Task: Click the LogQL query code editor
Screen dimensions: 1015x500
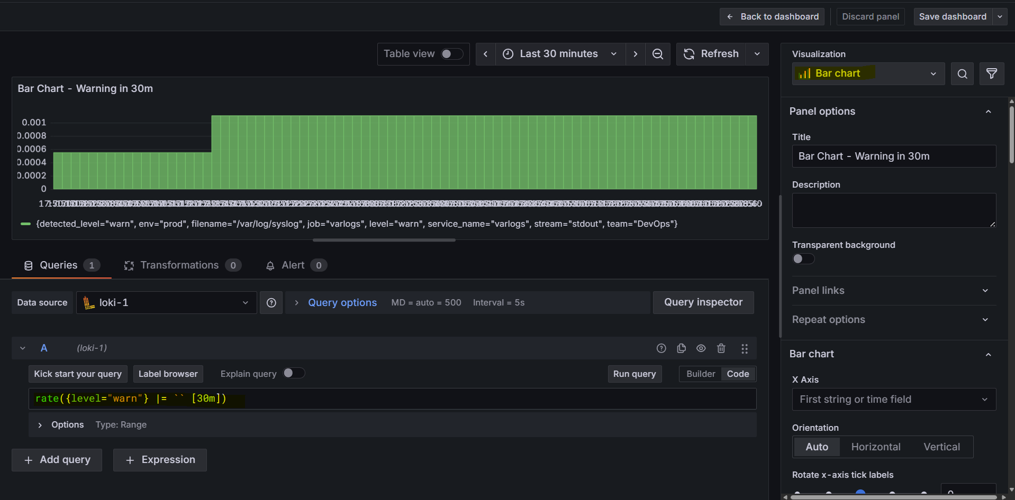Action: tap(392, 399)
